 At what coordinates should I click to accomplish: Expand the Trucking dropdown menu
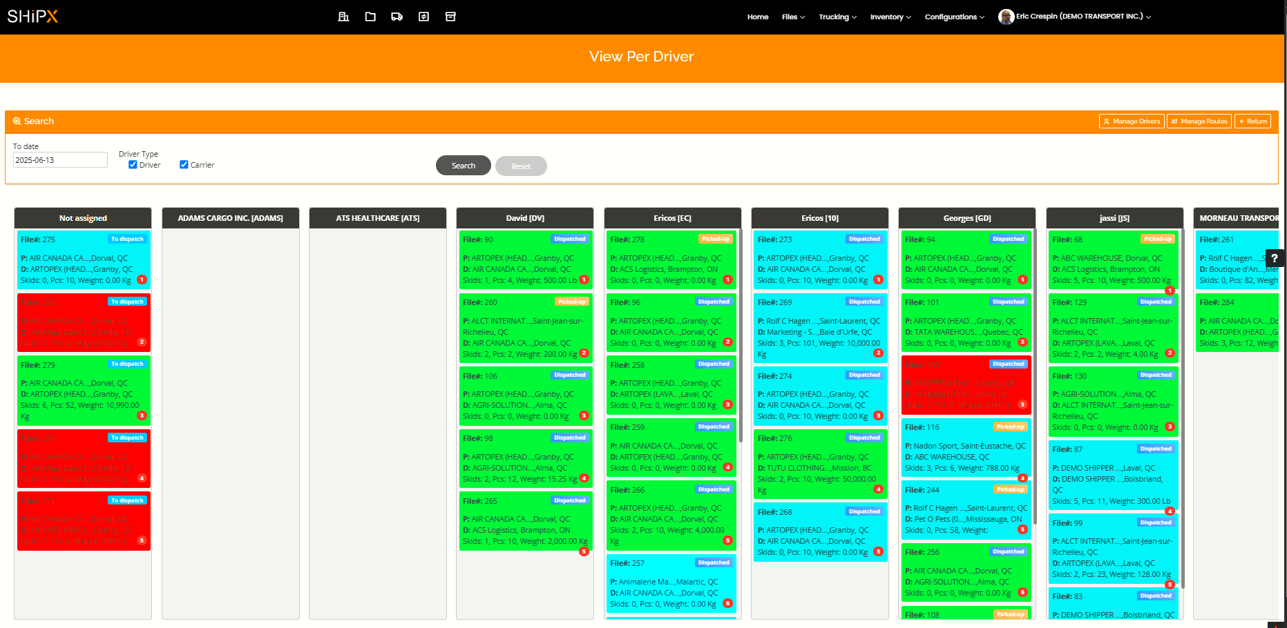[837, 17]
